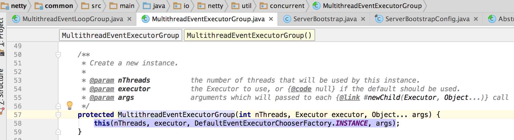Click the this call on line 58
Screen dimensions: 514x140
coord(102,123)
